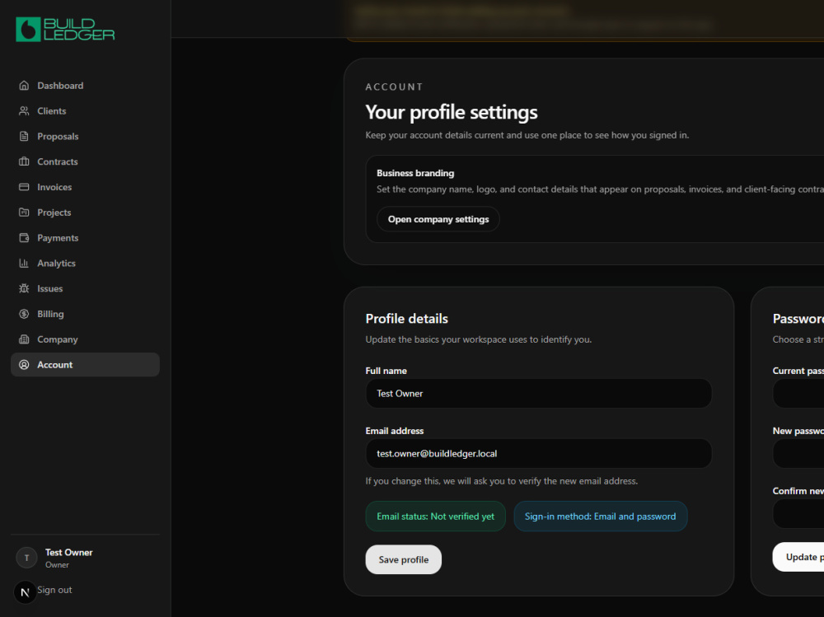Viewport: 824px width, 617px height.
Task: Click the round N badge icon
Action: [25, 593]
